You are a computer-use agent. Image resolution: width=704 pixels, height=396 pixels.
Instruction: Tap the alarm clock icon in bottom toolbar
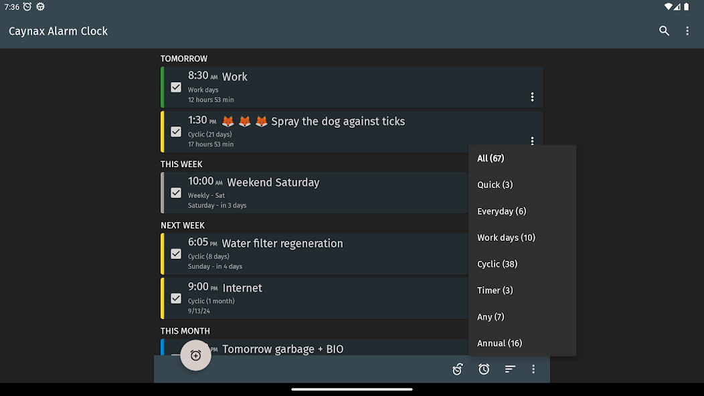(x=484, y=369)
